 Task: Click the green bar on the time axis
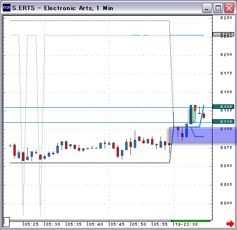pyautogui.click(x=191, y=221)
